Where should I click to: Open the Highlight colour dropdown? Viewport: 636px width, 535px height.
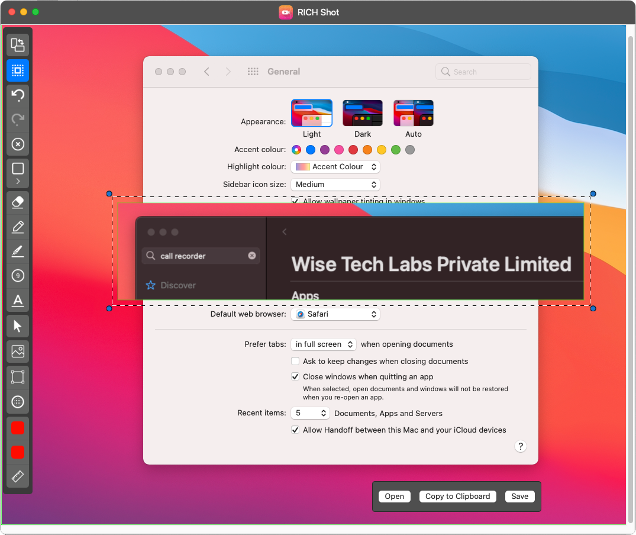tap(335, 167)
